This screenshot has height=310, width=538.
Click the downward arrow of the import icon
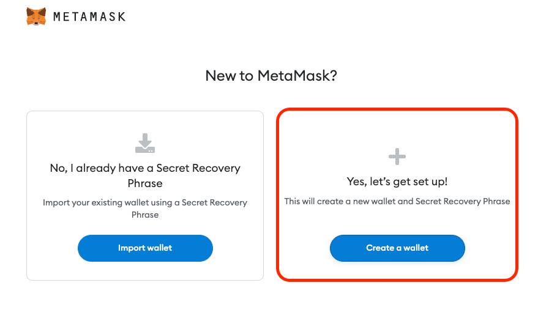145,139
